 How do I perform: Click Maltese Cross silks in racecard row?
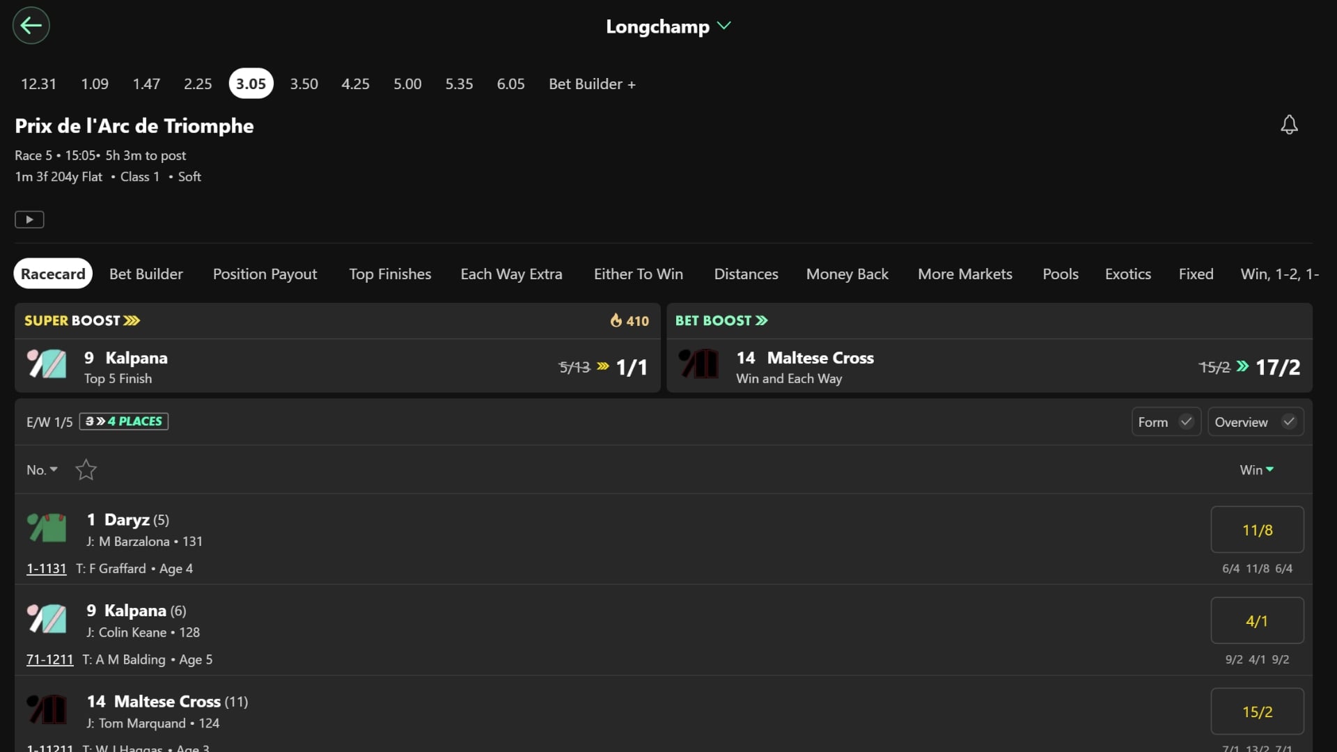tap(47, 710)
